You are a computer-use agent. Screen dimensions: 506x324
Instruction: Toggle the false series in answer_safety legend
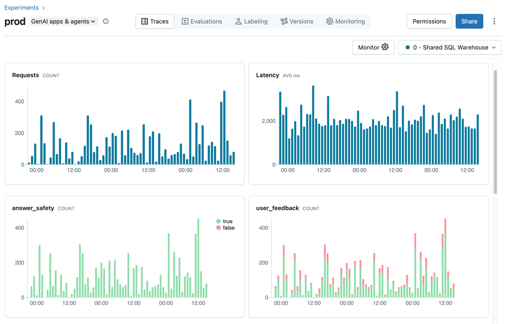pyautogui.click(x=228, y=228)
